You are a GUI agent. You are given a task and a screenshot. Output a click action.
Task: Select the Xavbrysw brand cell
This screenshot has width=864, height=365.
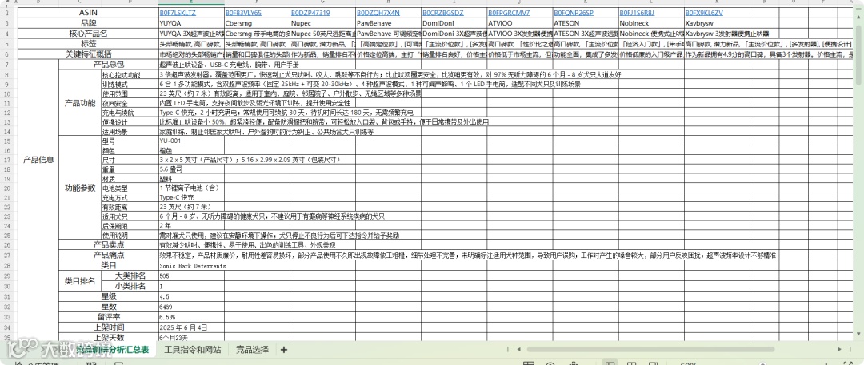pos(717,23)
